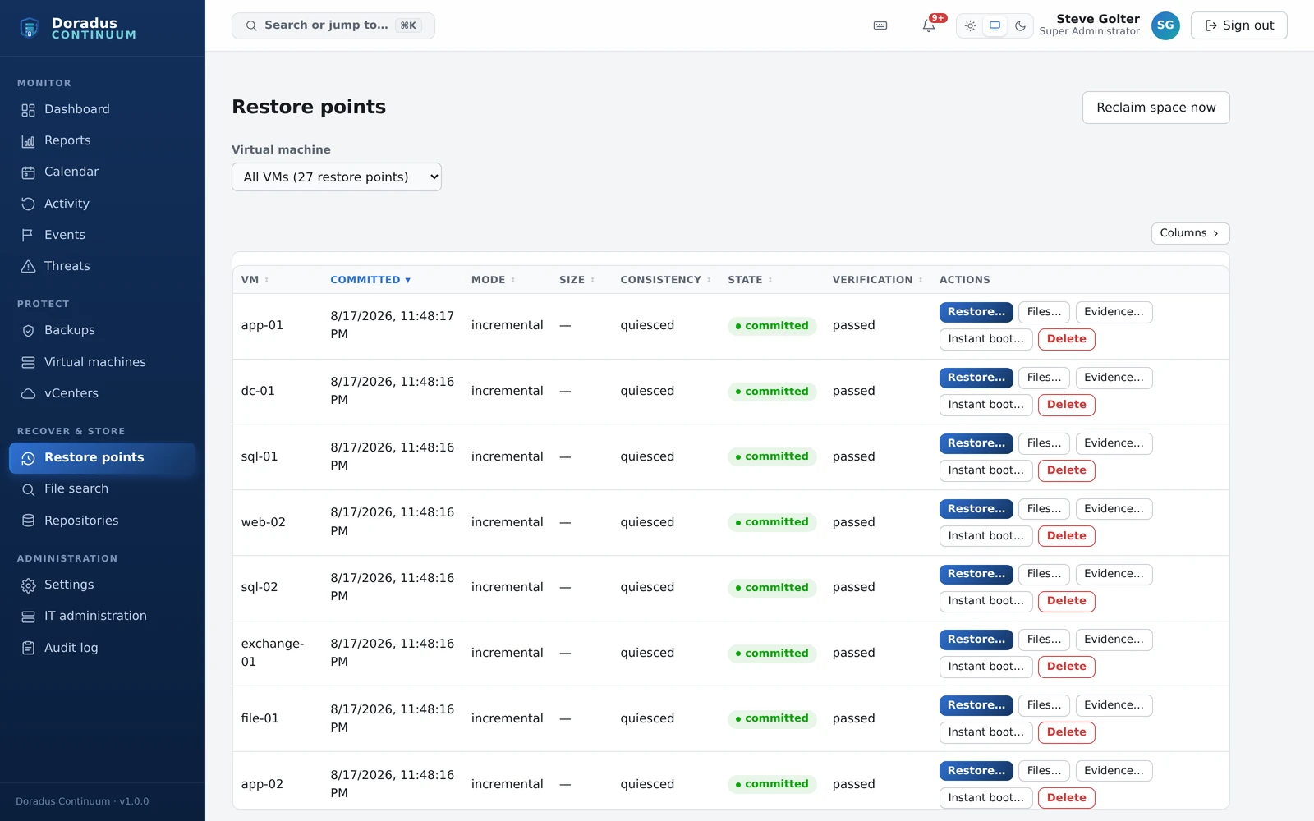Switch to system theme mode
The height and width of the screenshot is (821, 1314).
click(995, 25)
